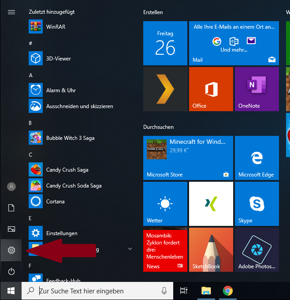Open the Feedback-Hub app entry

point(81,277)
